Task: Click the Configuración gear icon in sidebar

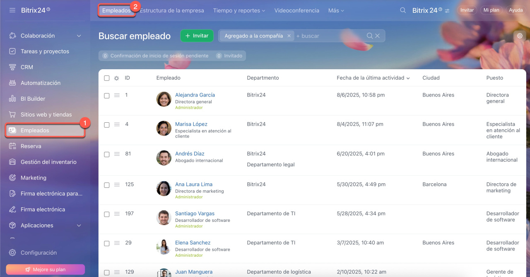Action: coord(12,253)
